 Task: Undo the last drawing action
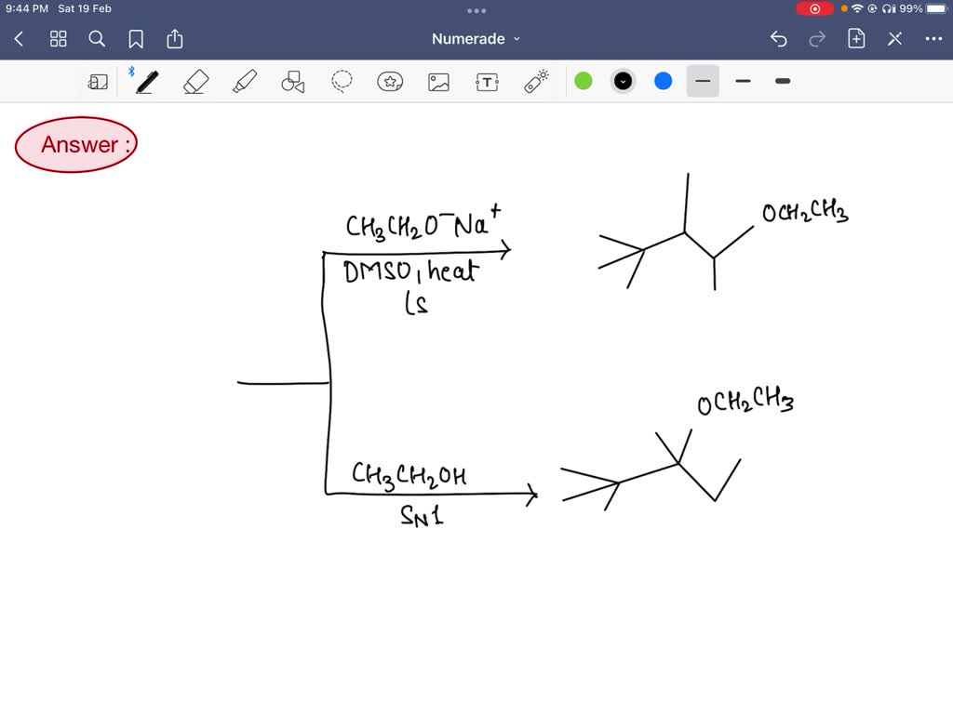(780, 39)
